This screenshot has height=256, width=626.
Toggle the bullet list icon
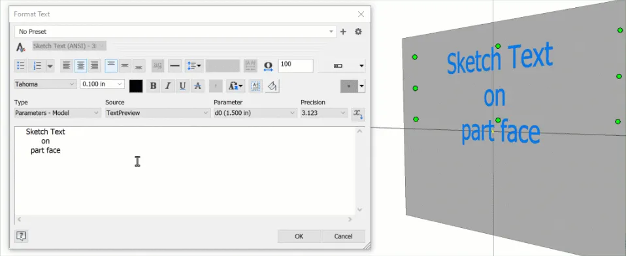(x=21, y=66)
